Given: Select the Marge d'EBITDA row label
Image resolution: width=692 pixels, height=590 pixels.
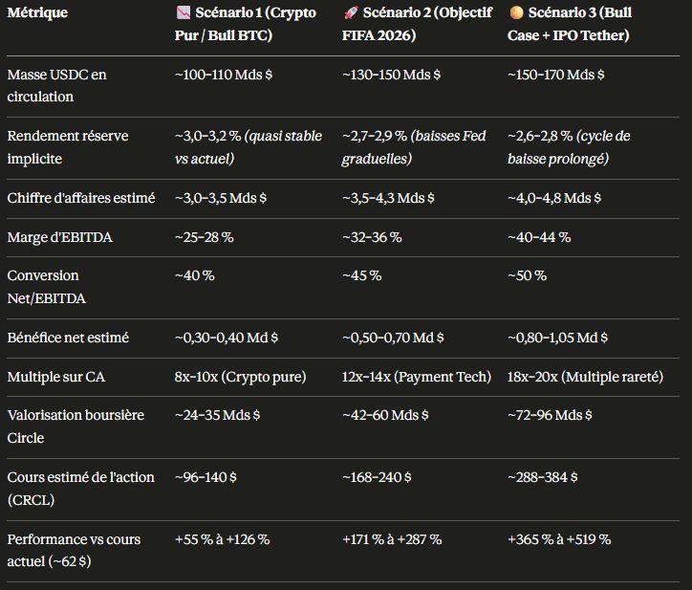Looking at the screenshot, I should pyautogui.click(x=60, y=237).
